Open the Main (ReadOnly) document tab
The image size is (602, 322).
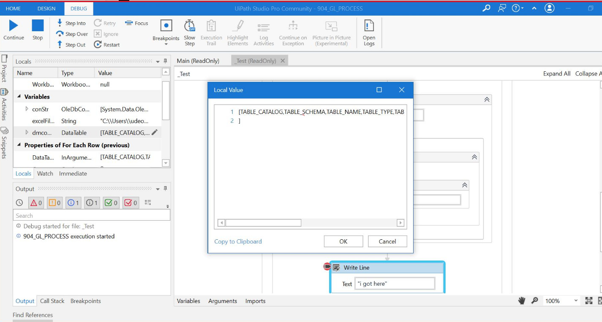[x=198, y=61]
